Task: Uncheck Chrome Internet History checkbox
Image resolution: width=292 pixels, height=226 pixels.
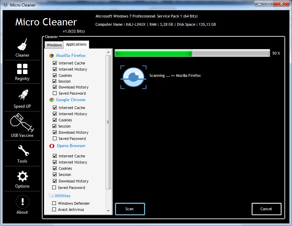Action: click(55, 114)
